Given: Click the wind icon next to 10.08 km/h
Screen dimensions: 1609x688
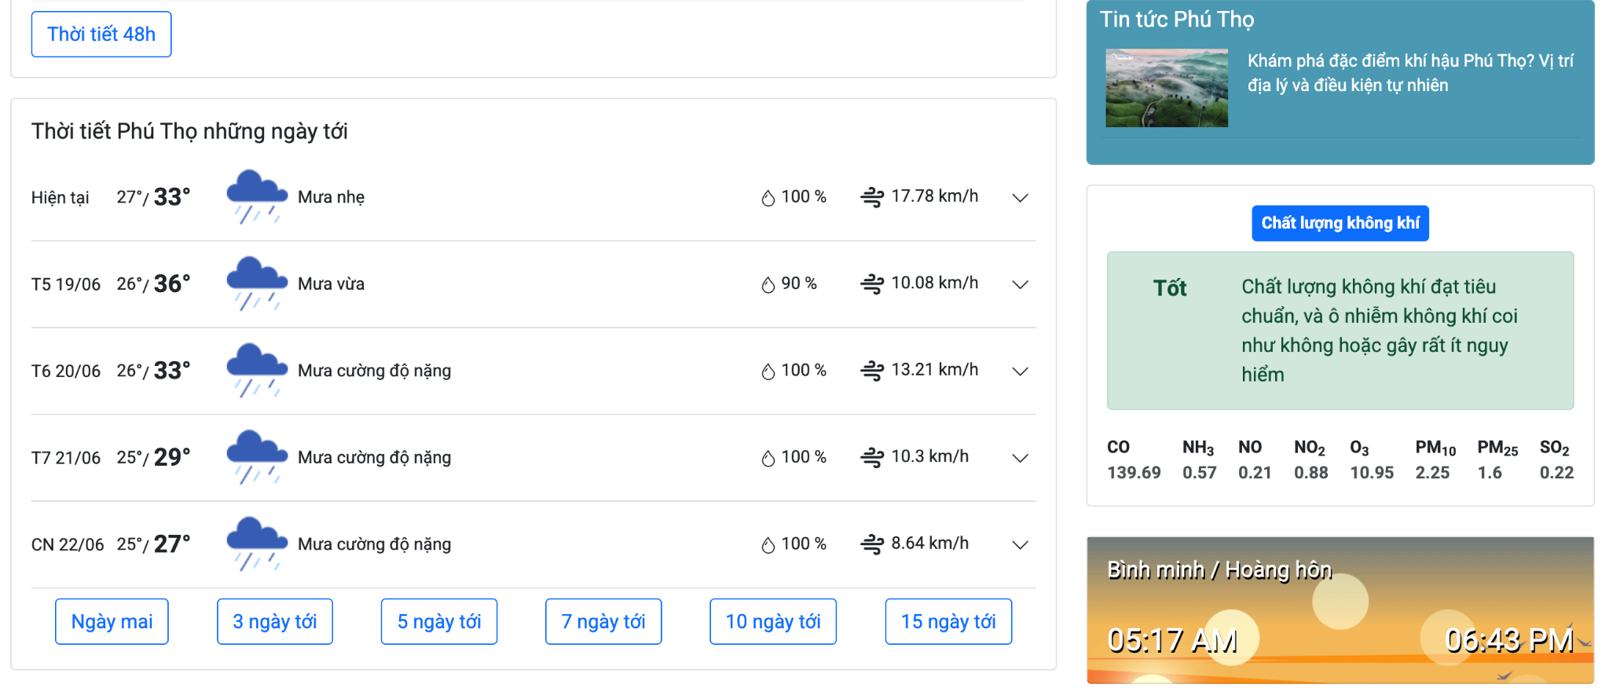Looking at the screenshot, I should pyautogui.click(x=871, y=284).
